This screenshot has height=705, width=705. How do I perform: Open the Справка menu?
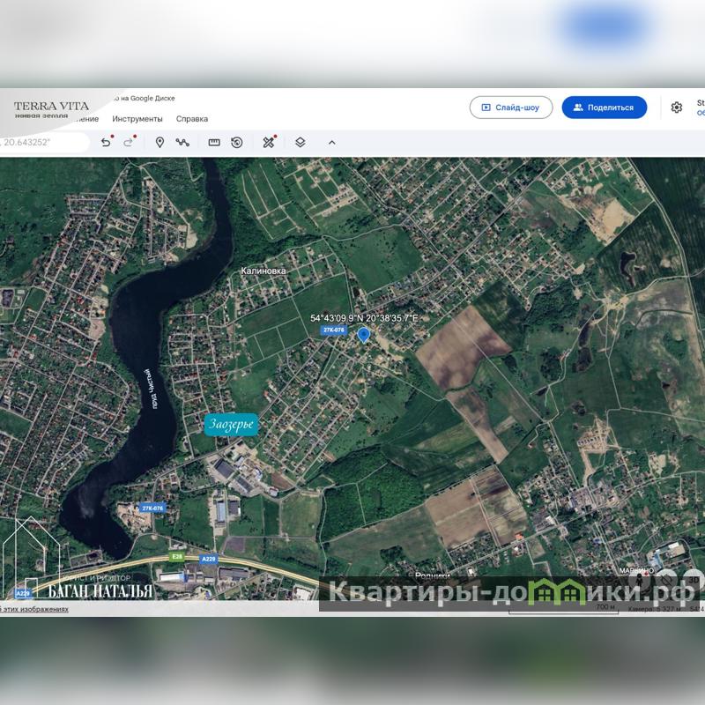pyautogui.click(x=192, y=119)
